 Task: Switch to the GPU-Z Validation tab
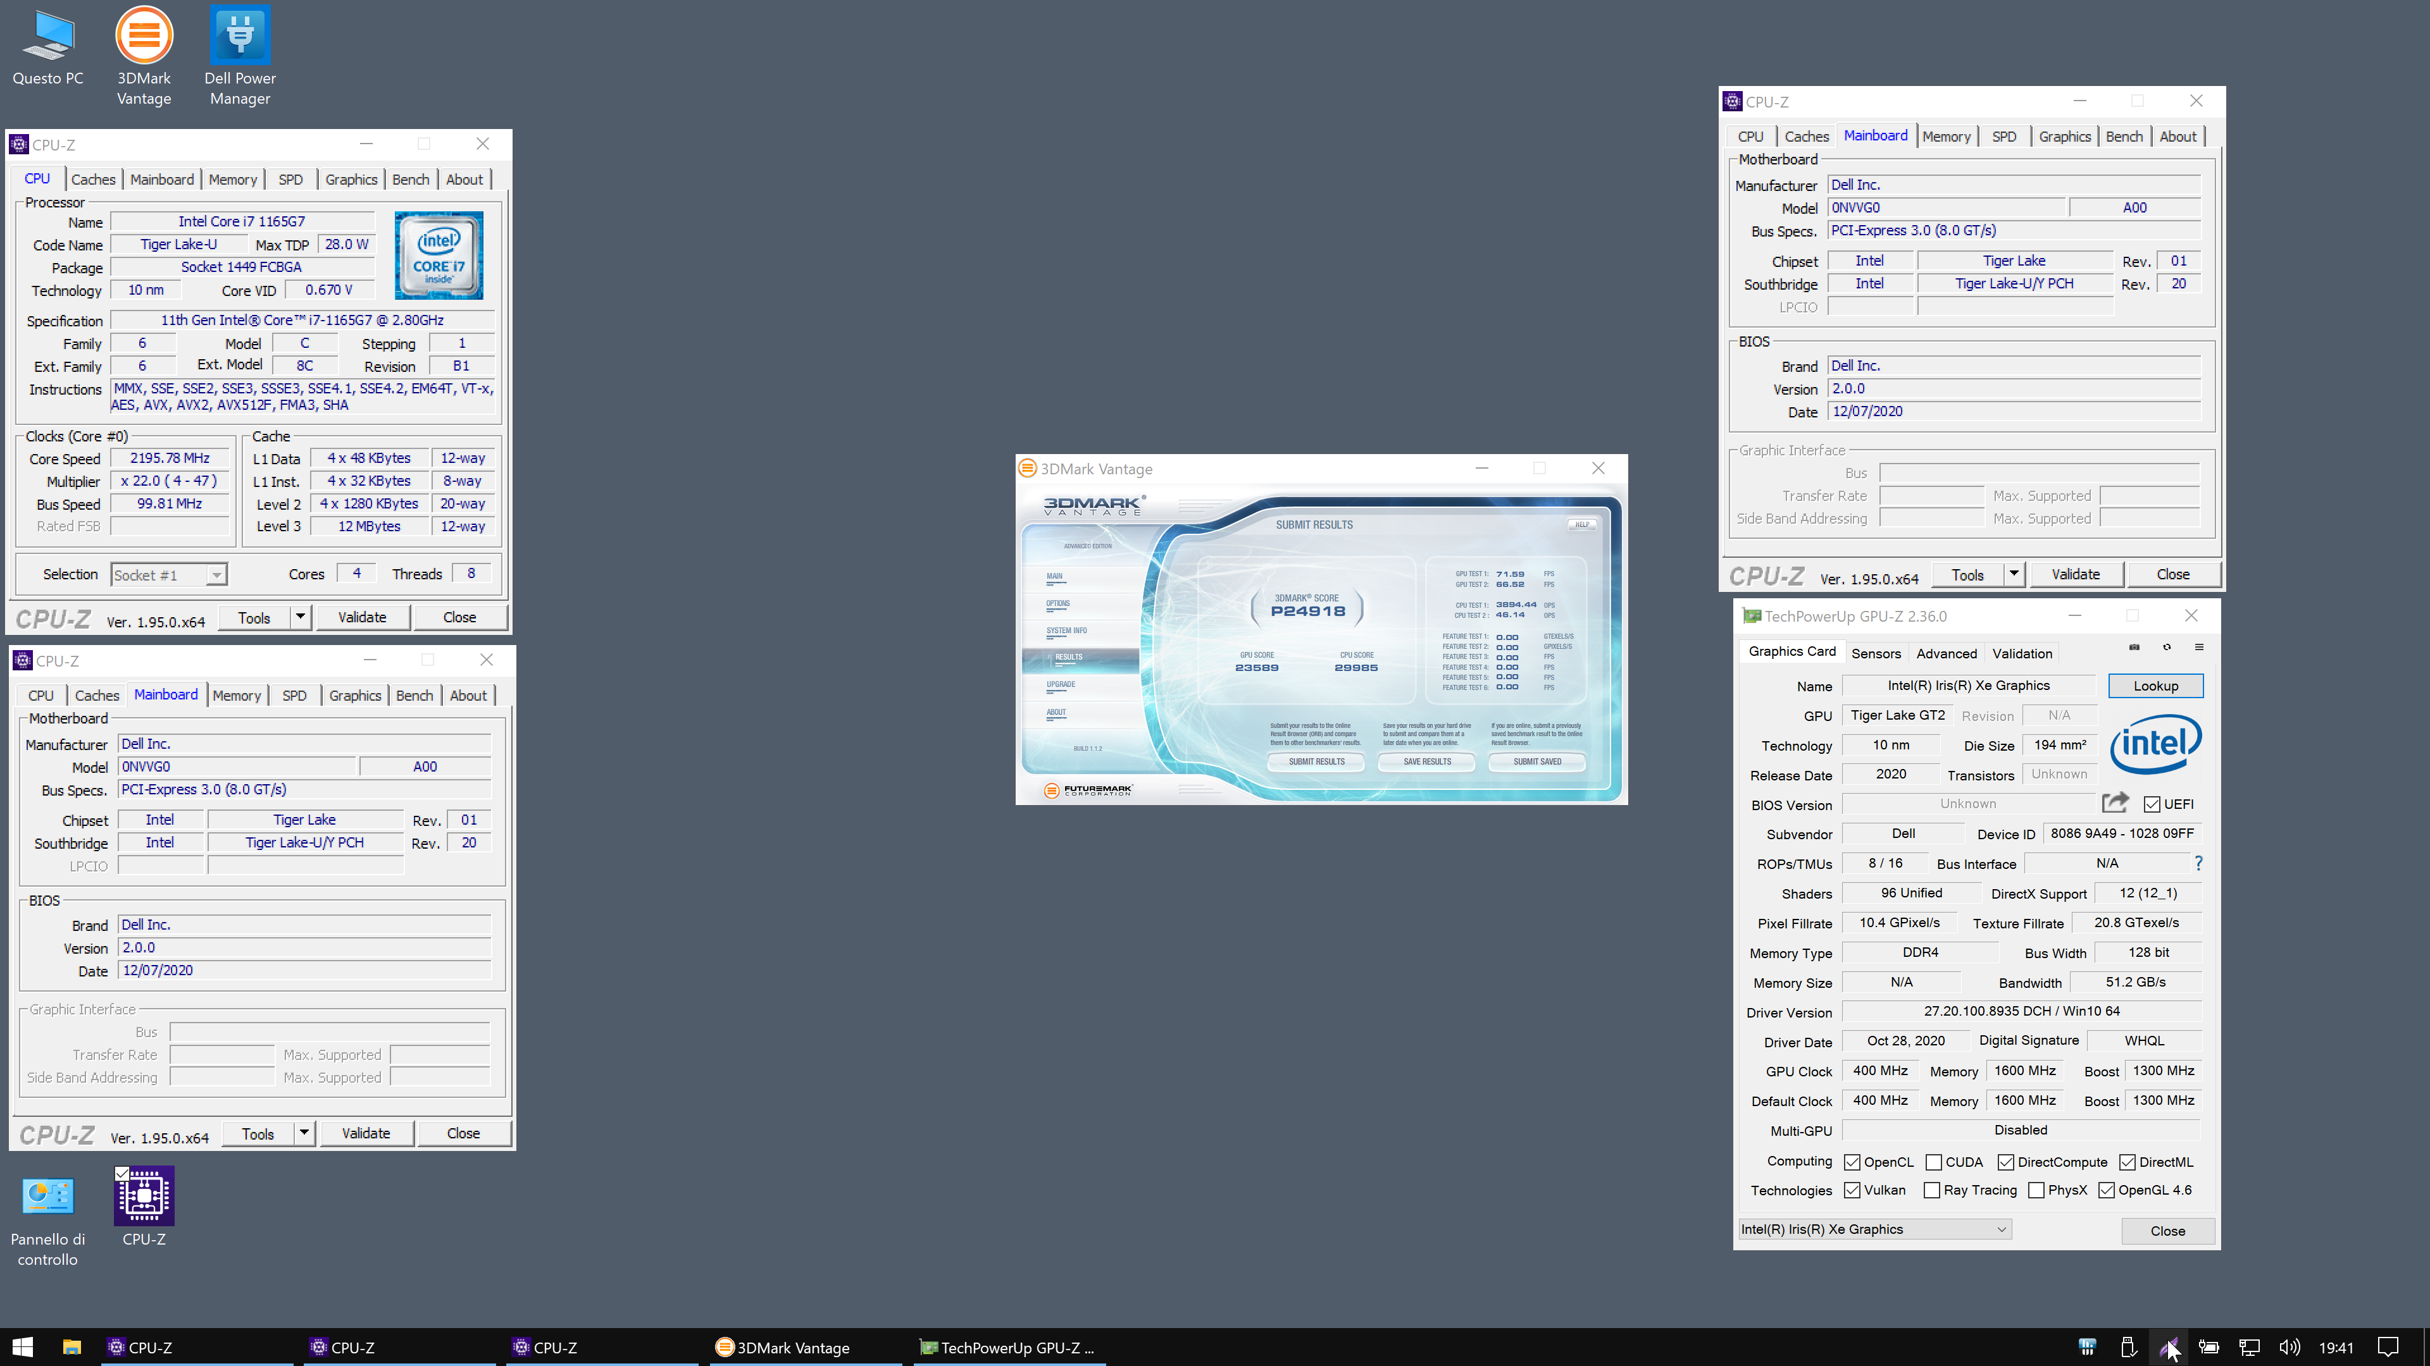(x=2022, y=653)
